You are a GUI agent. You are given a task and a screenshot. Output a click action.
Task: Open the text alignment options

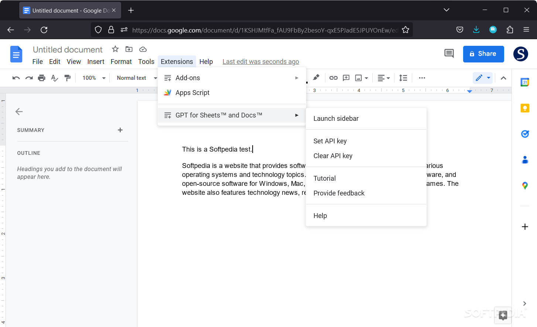[x=384, y=78]
